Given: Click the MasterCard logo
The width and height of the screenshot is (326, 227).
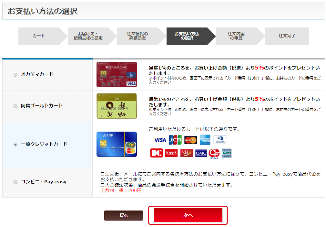Looking at the screenshot, I should (190, 140).
